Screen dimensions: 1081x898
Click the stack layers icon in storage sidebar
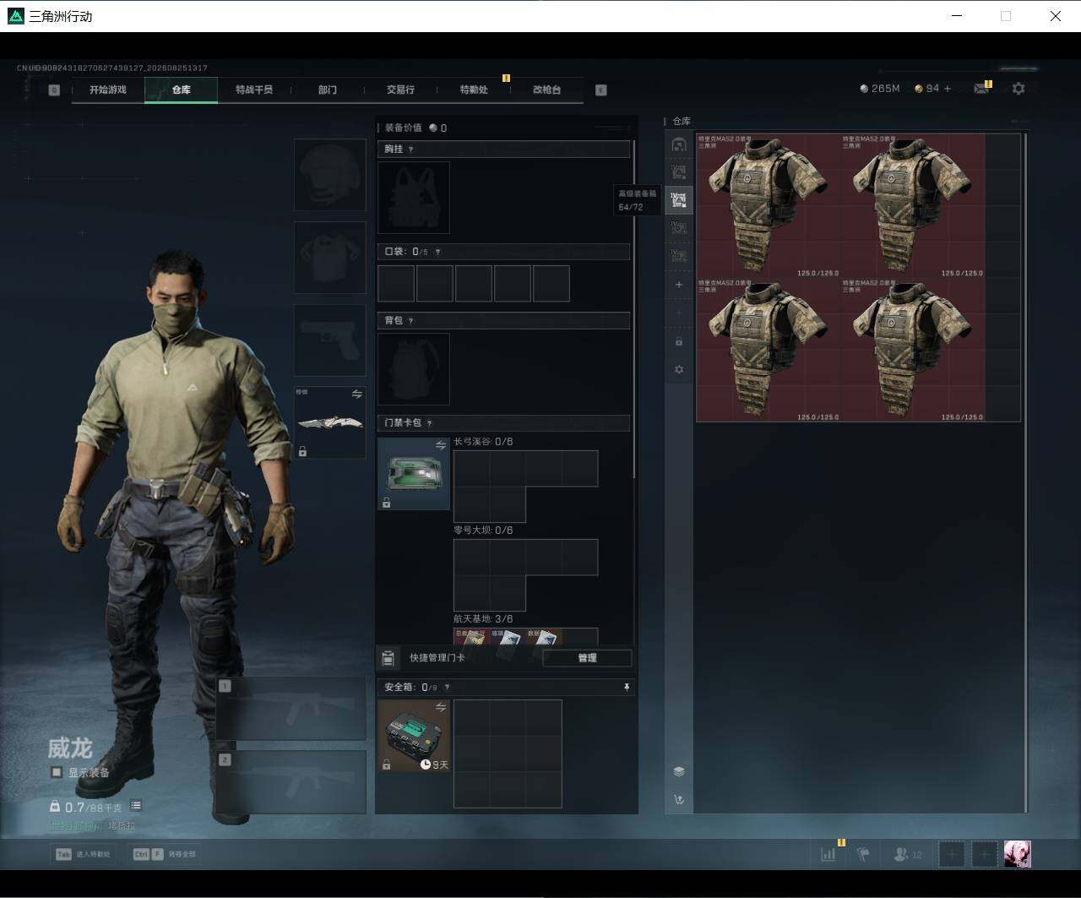coord(679,771)
